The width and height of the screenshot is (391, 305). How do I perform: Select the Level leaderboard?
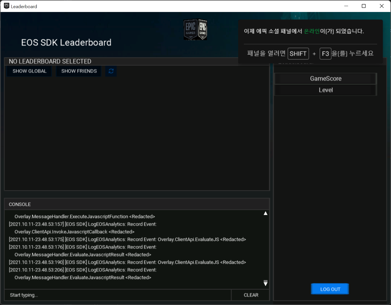click(x=325, y=90)
